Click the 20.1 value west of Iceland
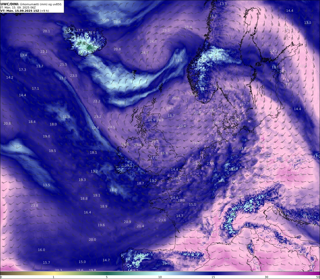Image resolution: width=320 pixels, height=279 pixels. [46, 31]
